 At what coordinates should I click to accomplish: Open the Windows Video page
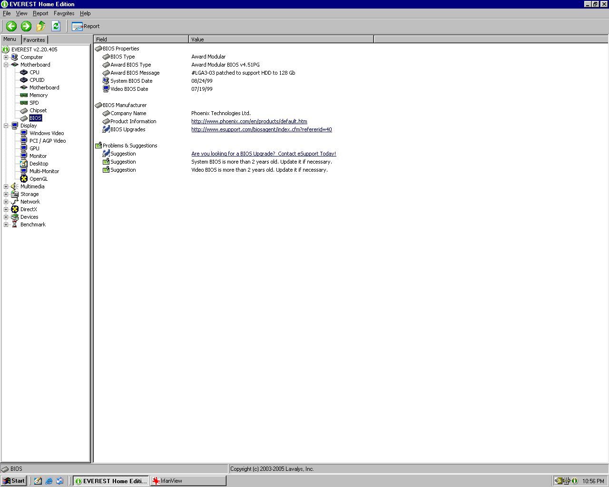[47, 133]
